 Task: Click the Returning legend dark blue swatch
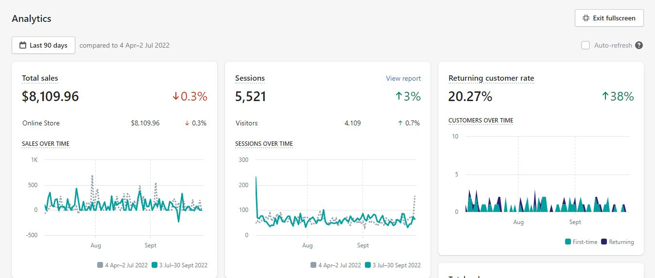click(x=604, y=242)
